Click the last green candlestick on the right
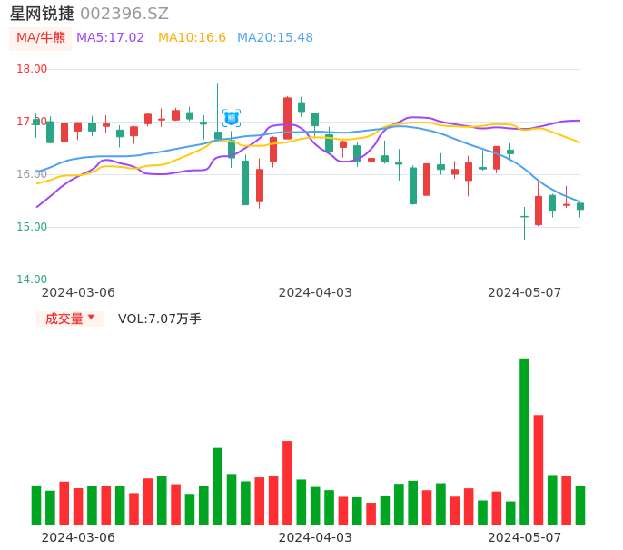This screenshot has height=550, width=623. 580,206
